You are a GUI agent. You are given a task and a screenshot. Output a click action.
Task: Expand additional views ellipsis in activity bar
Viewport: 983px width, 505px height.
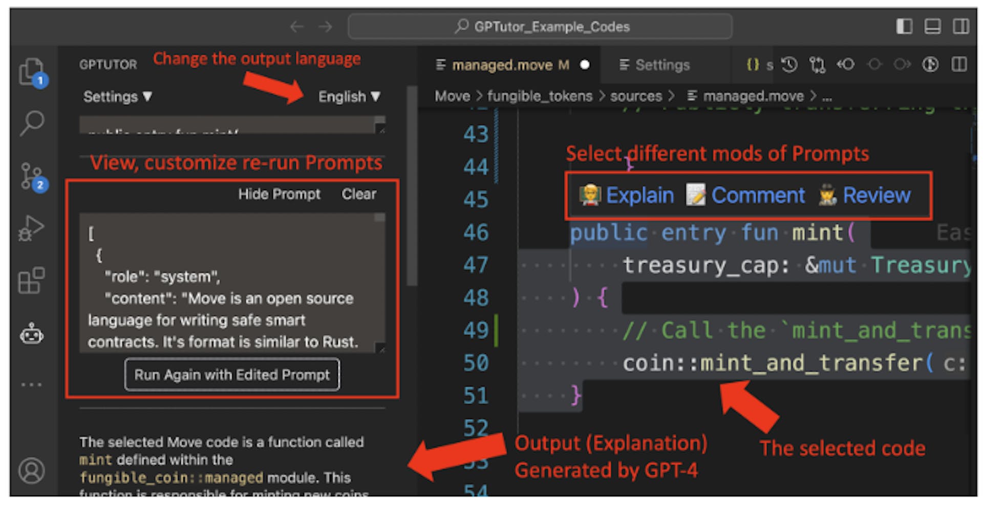[x=32, y=384]
